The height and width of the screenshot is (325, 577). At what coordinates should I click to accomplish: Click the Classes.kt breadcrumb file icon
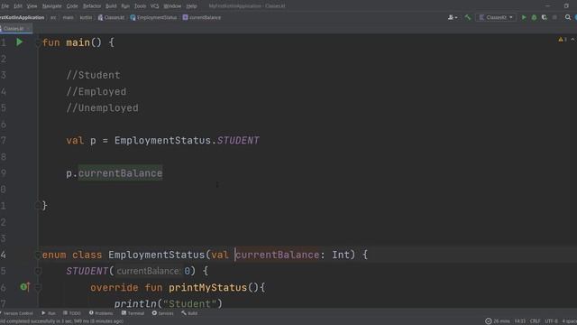point(100,17)
